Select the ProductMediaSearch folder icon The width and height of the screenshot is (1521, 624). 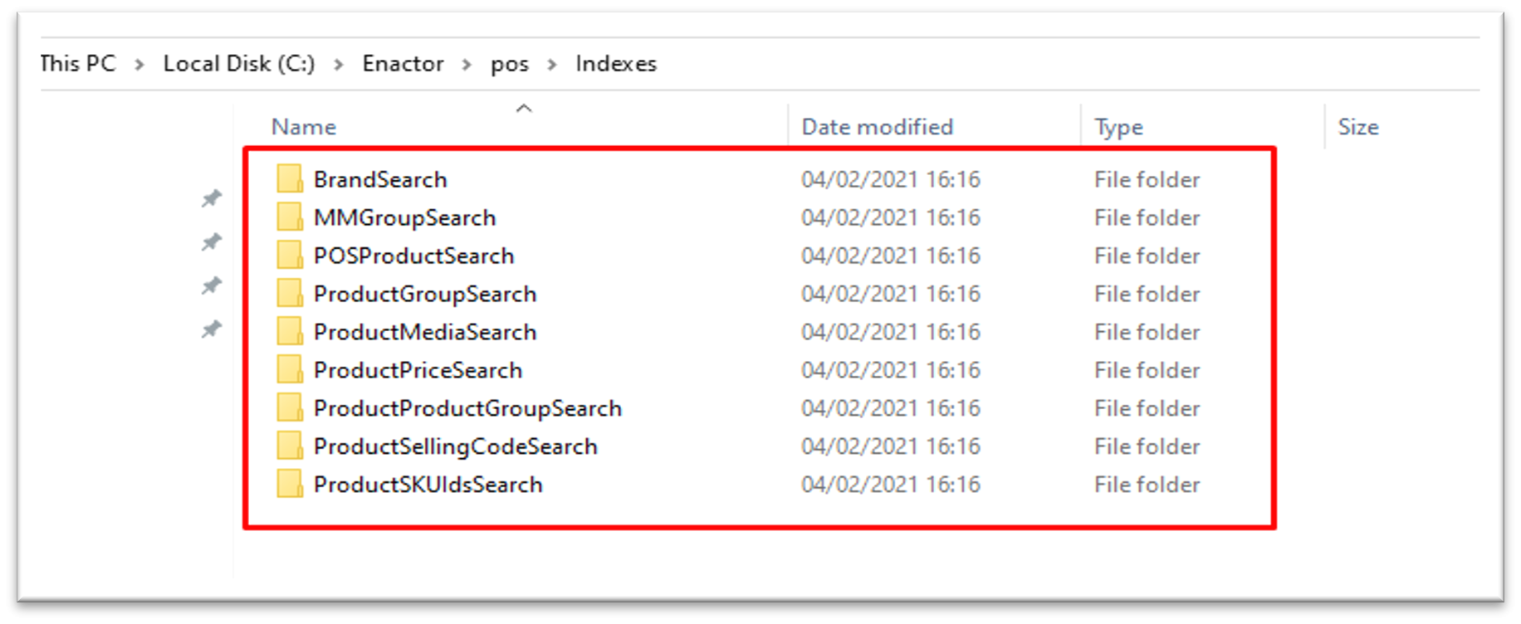(x=290, y=332)
